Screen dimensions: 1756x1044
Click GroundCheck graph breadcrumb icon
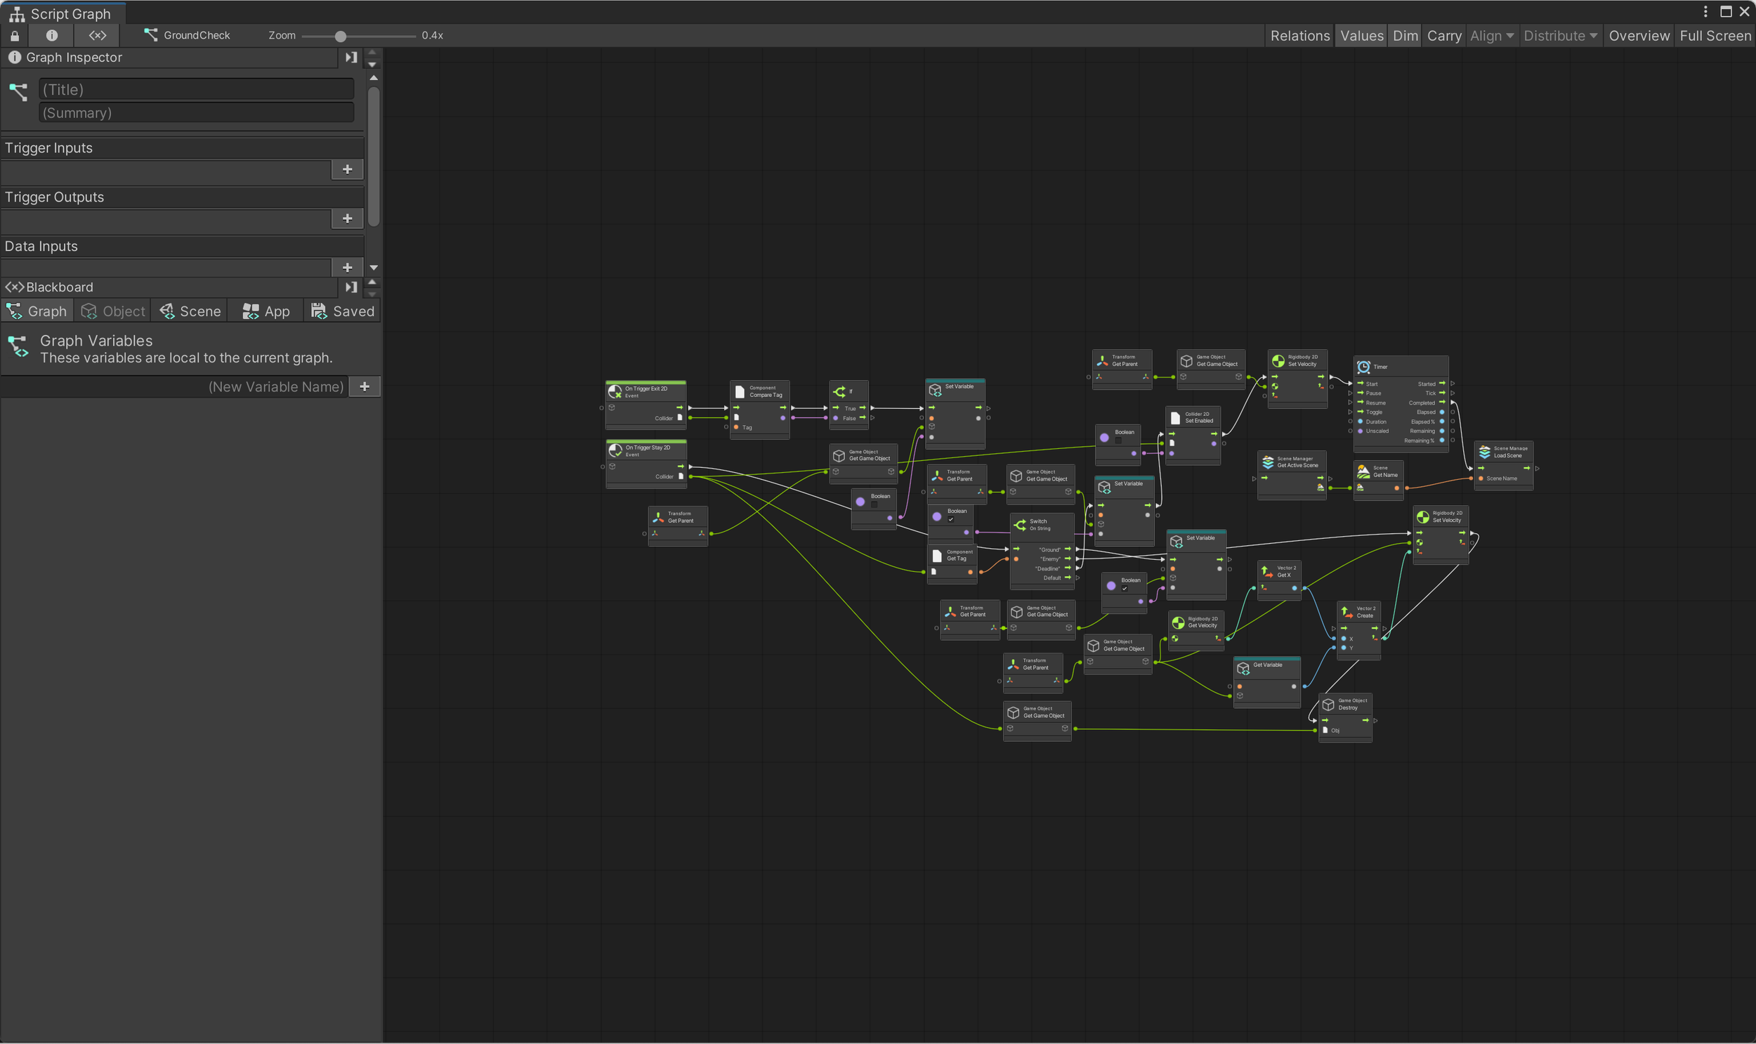coord(150,35)
